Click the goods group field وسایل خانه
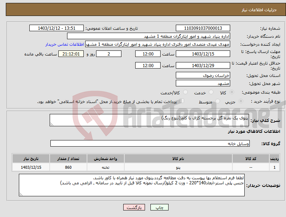286x217 pixels. point(150,143)
